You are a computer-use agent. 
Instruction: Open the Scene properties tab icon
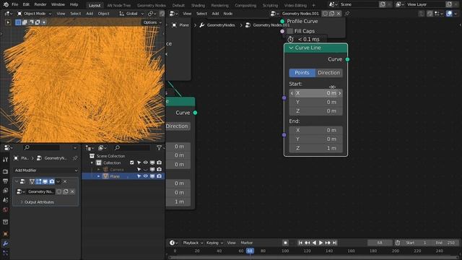point(5,200)
